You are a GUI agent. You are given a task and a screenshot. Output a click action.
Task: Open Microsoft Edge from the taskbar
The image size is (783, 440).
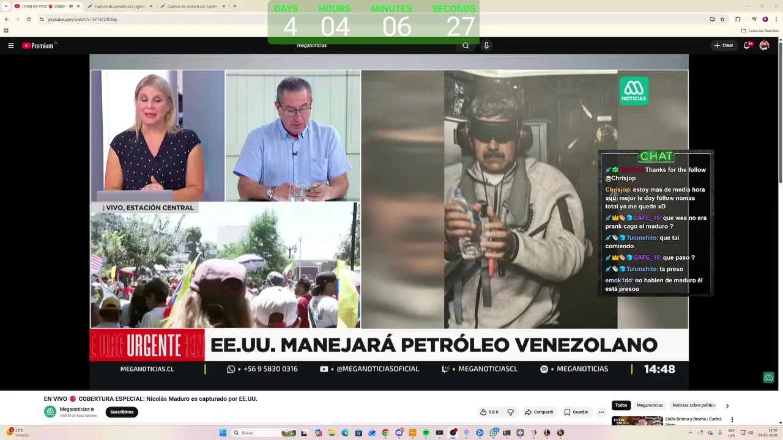pos(346,433)
